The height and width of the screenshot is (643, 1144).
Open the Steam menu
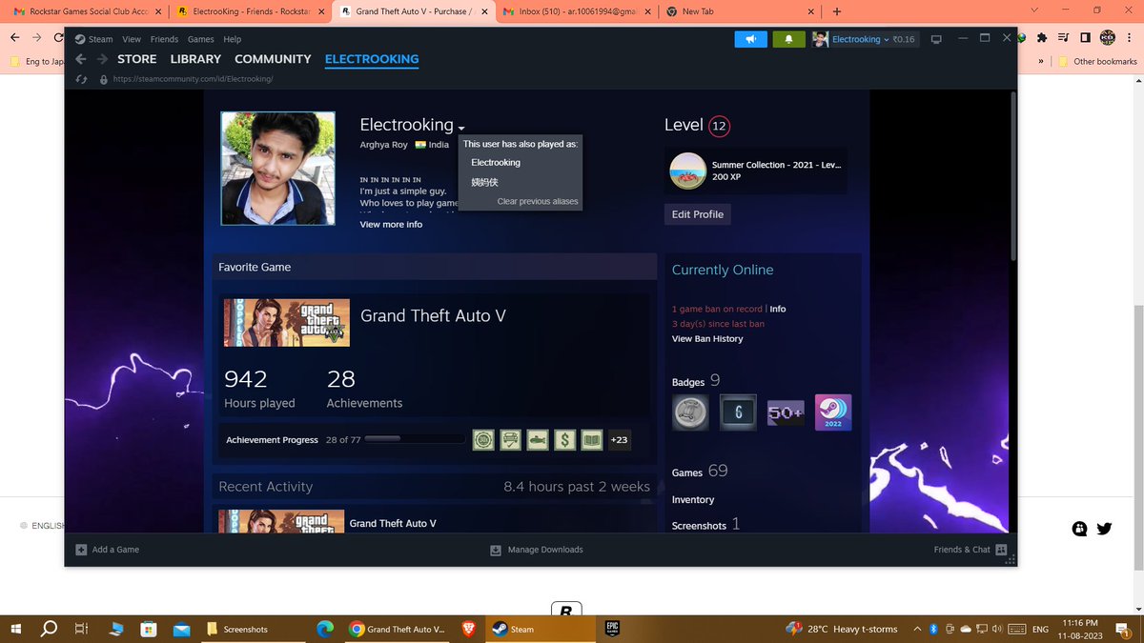pos(100,39)
